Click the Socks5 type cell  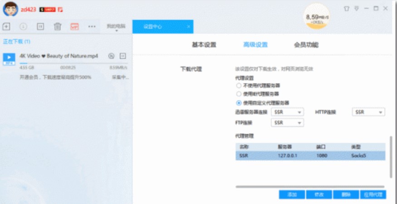pos(358,156)
